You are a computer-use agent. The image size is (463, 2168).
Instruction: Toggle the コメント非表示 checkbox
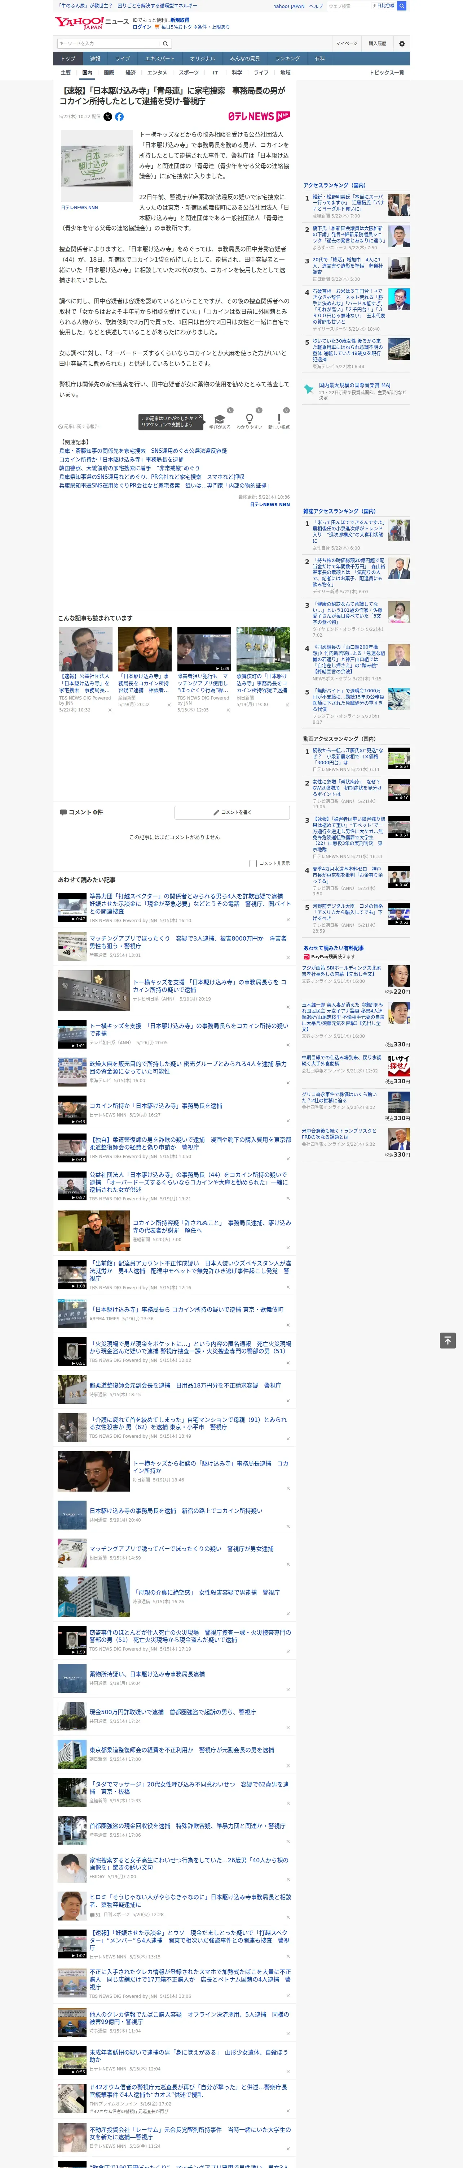253,864
